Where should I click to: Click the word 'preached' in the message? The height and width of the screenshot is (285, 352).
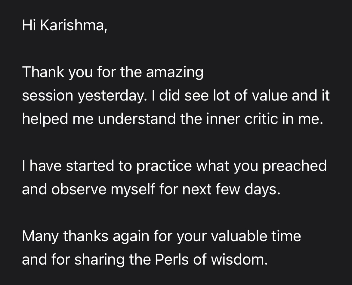(x=295, y=166)
